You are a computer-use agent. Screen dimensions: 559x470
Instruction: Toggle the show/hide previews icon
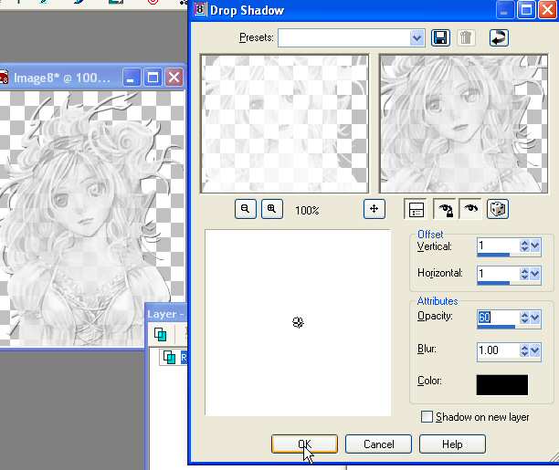tap(416, 209)
